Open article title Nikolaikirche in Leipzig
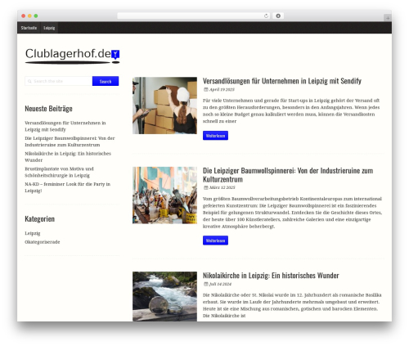Screen dimensions: 409x346 [x=271, y=276]
